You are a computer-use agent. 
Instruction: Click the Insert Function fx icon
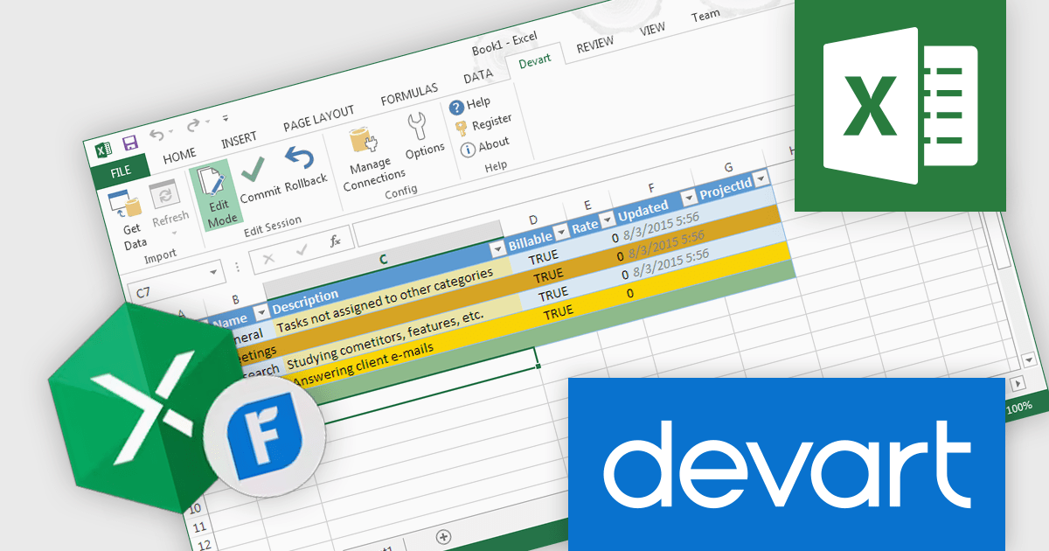[x=335, y=241]
